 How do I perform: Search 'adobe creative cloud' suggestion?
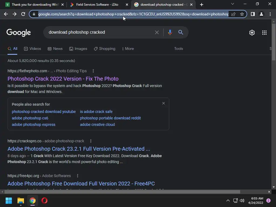(97, 125)
